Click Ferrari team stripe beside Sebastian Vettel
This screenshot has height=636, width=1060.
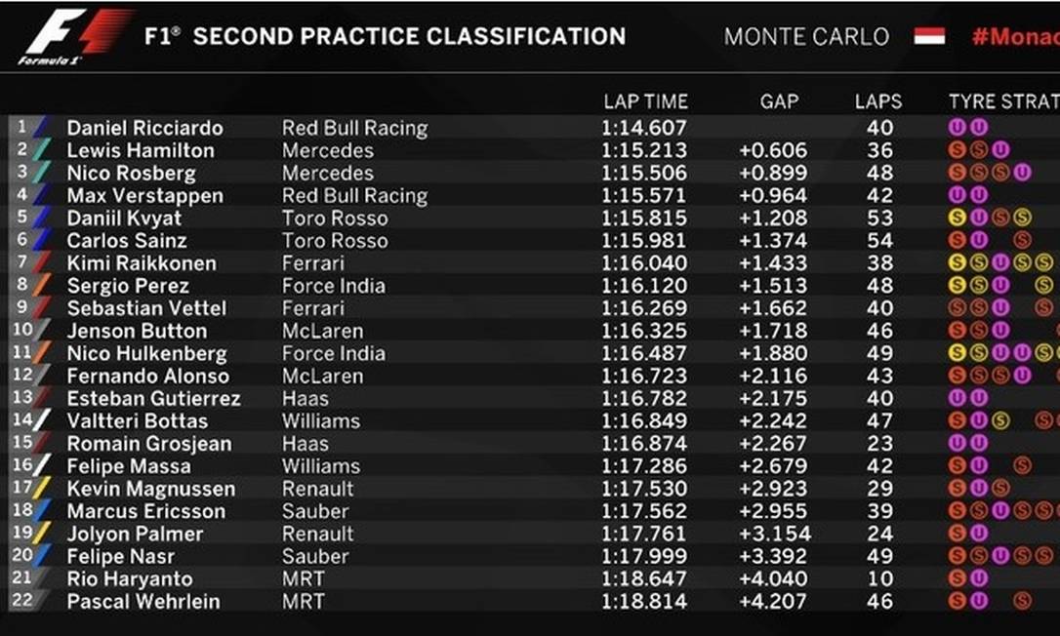(41, 308)
